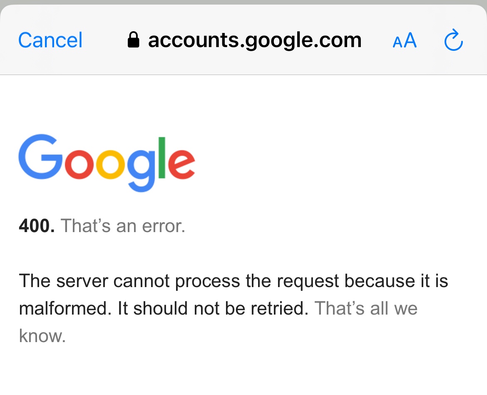Select the accounts.google.com address text
The height and width of the screenshot is (395, 487).
(x=254, y=40)
